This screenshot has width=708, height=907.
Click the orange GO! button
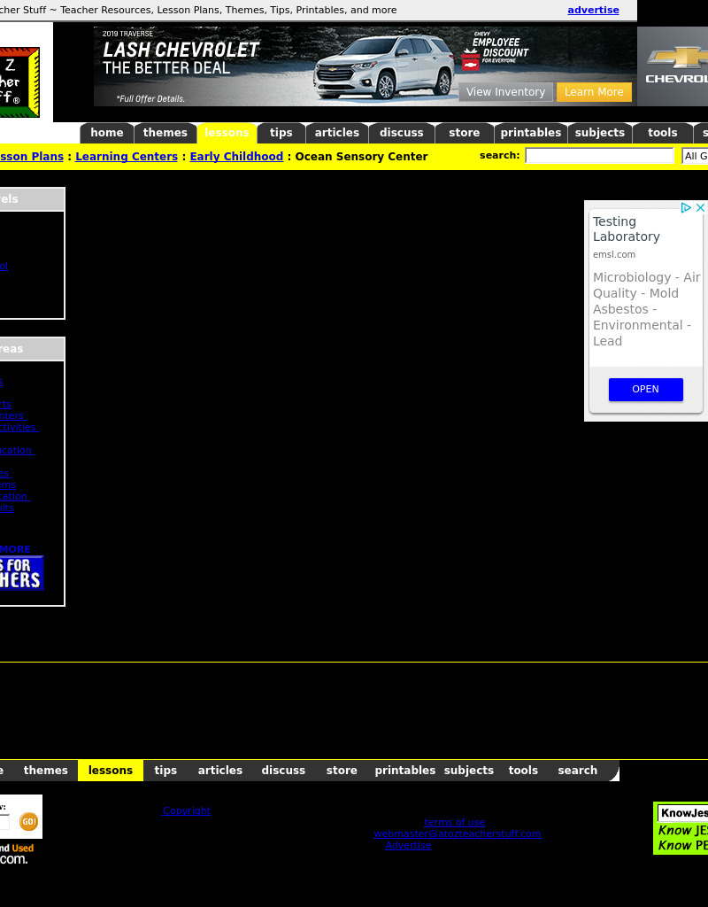tap(28, 821)
